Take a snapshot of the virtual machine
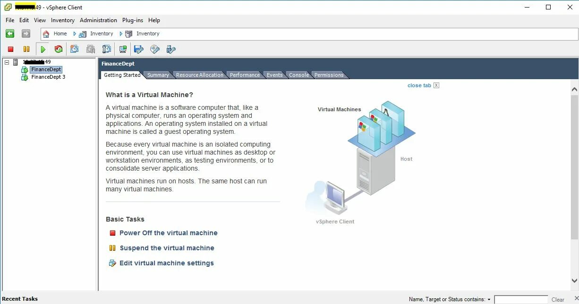 point(75,49)
